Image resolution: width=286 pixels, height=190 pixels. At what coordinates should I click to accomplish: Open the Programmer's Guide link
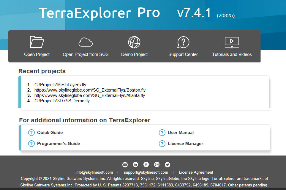[x=59, y=144]
